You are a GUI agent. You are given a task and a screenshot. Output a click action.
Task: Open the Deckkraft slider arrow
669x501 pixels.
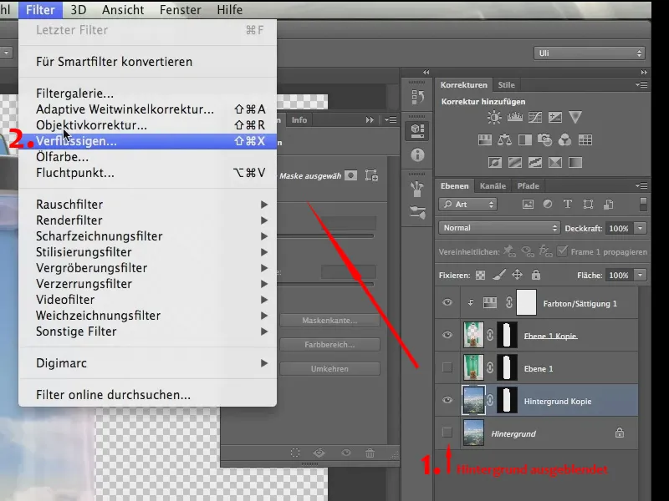point(640,228)
